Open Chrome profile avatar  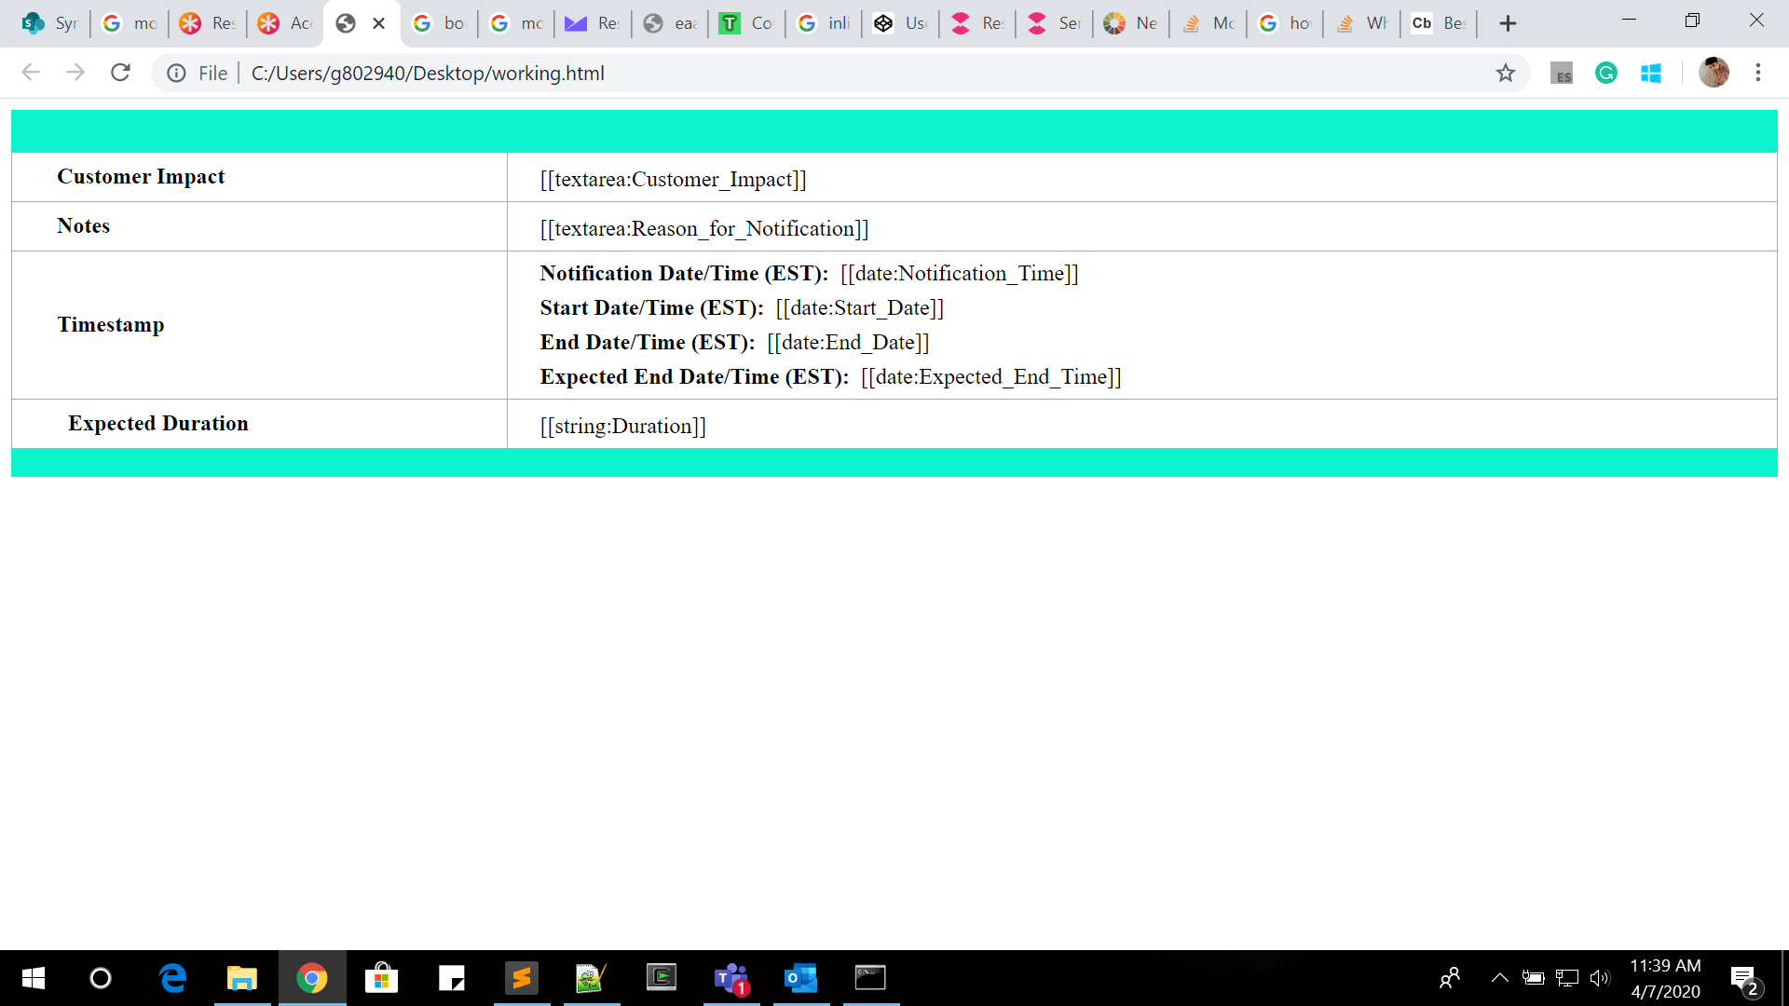point(1714,73)
